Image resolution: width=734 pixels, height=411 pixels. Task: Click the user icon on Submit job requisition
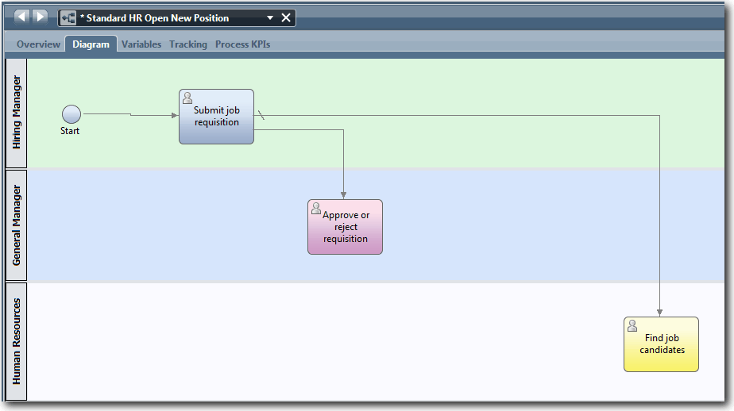click(188, 98)
